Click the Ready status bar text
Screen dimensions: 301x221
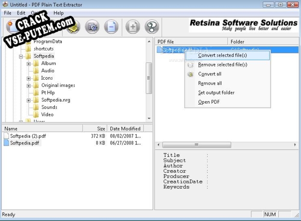tap(9, 215)
